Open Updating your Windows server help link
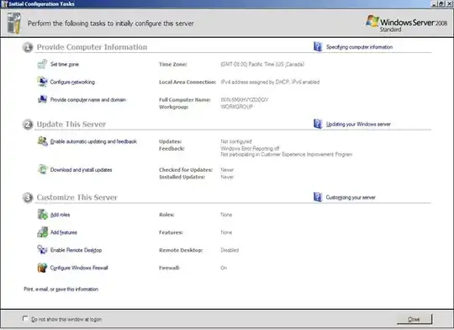Image resolution: width=454 pixels, height=330 pixels. (x=358, y=124)
